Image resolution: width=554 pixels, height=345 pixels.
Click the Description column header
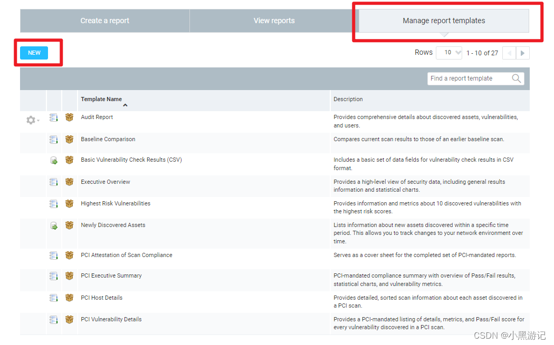[x=348, y=99]
